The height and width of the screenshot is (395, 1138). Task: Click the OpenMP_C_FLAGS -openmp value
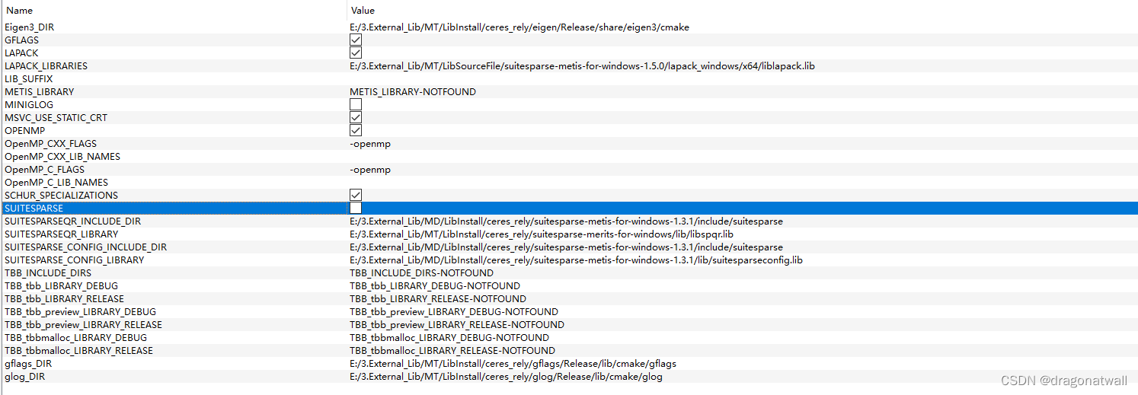click(x=370, y=169)
